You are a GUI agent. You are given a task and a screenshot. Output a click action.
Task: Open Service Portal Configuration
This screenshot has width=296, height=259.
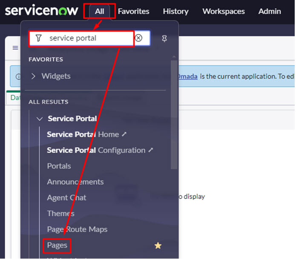[96, 151]
